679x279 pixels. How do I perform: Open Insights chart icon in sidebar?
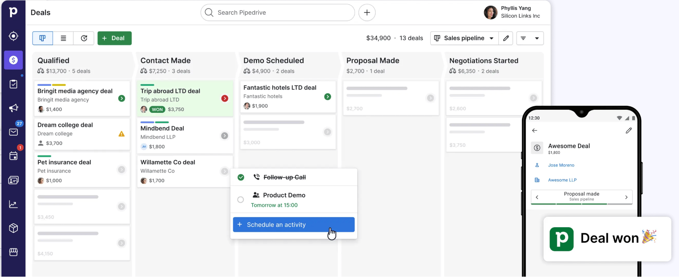click(14, 204)
